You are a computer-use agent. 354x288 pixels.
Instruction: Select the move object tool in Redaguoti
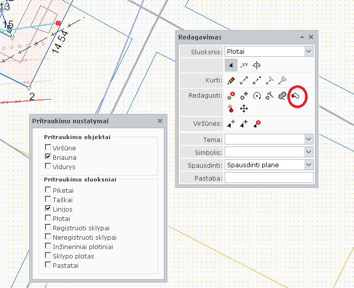pos(244,96)
